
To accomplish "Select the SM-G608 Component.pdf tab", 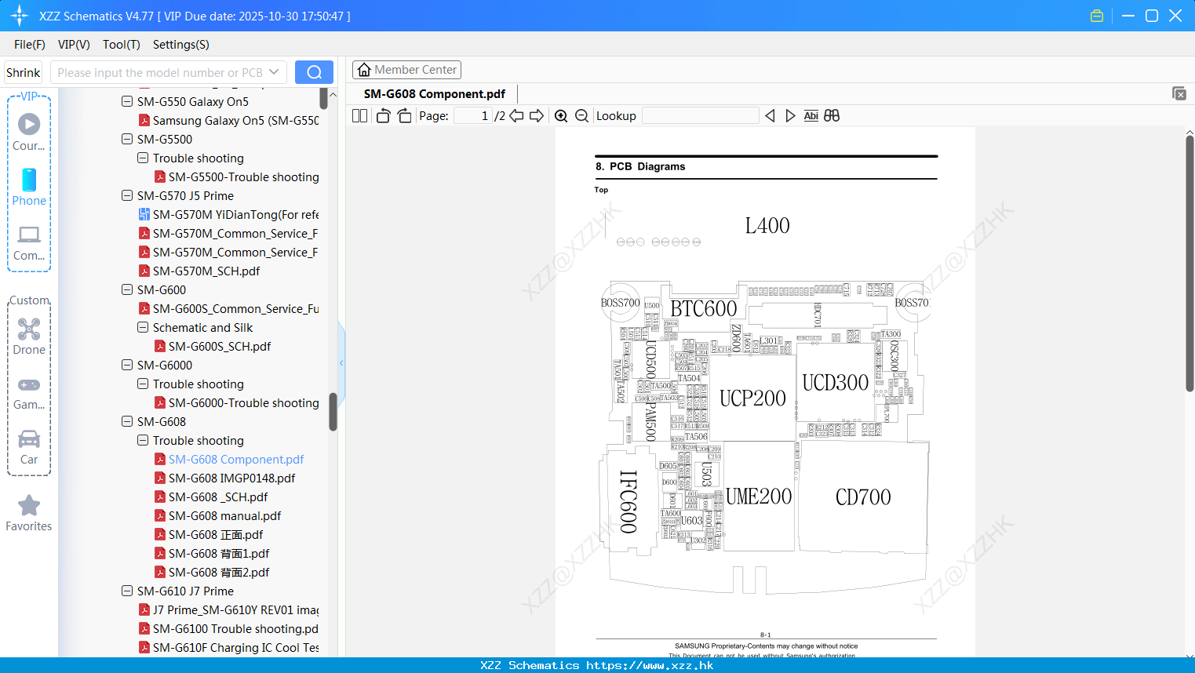I will (x=435, y=94).
